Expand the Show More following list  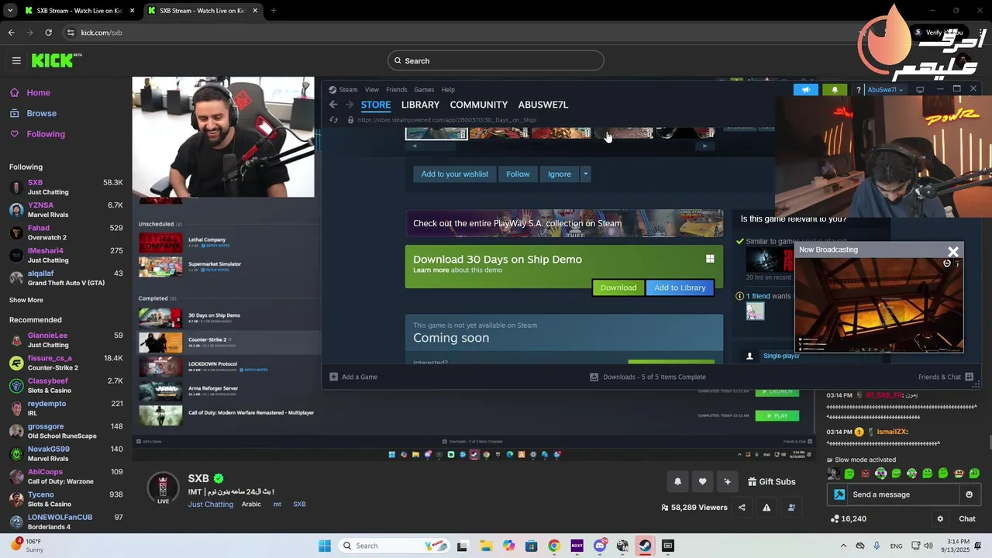[26, 300]
